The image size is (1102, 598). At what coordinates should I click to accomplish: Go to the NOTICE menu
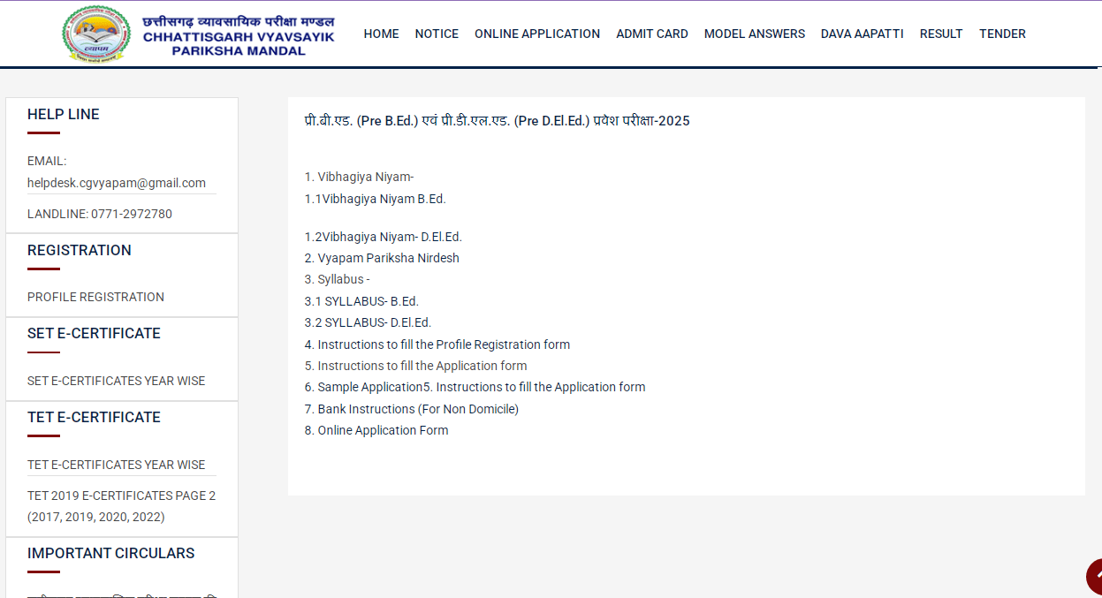tap(437, 34)
